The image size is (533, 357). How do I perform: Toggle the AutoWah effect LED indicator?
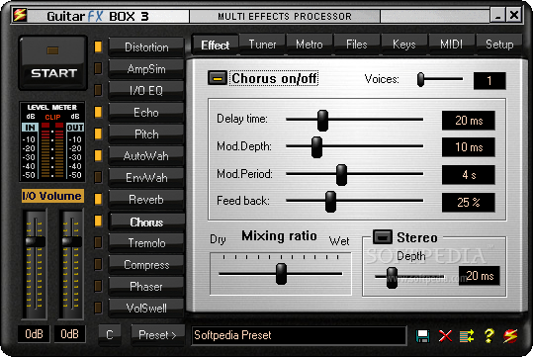coord(98,155)
